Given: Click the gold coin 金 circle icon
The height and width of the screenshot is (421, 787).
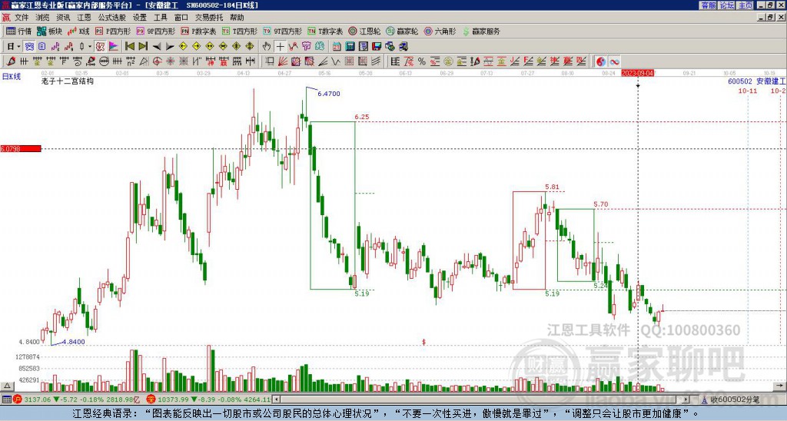Looking at the screenshot, I should [448, 61].
